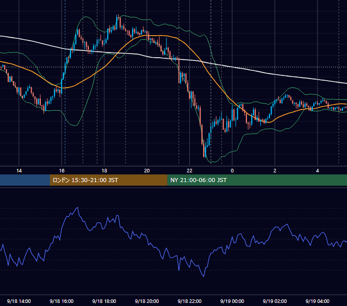This screenshot has height=306, width=347.
Task: Click the hour label 14 on price chart axis
Action: tap(19, 171)
